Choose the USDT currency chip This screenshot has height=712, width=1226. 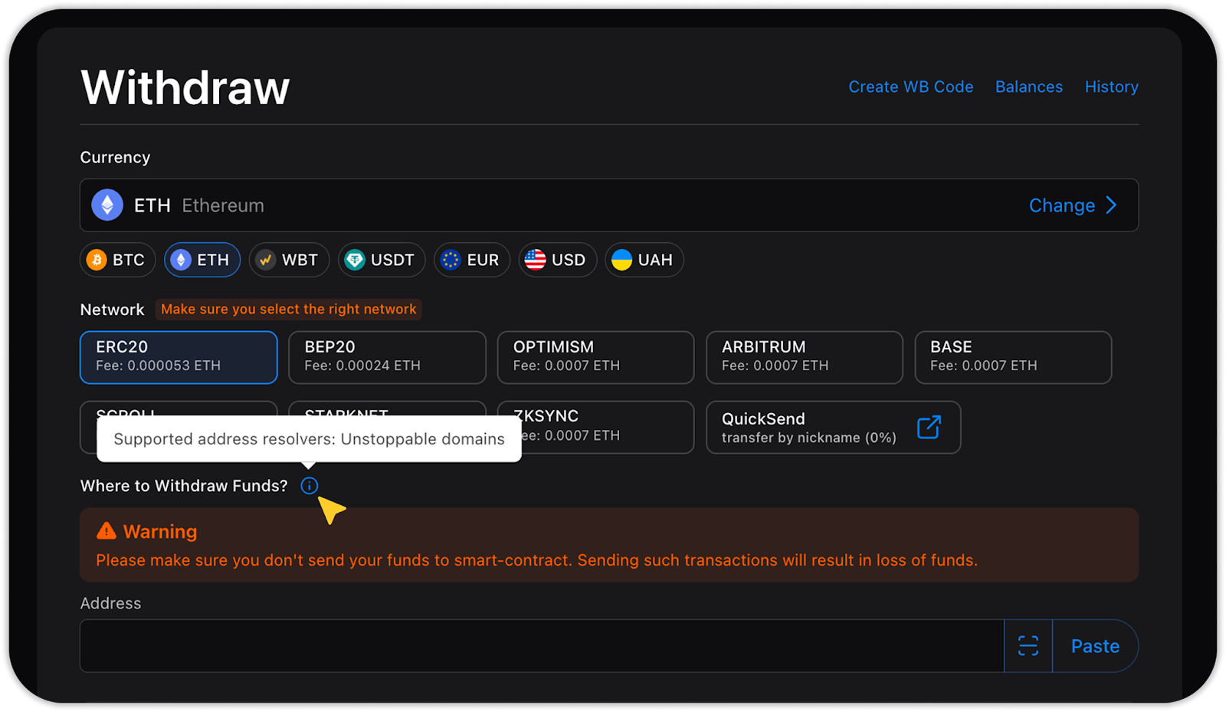pos(381,260)
